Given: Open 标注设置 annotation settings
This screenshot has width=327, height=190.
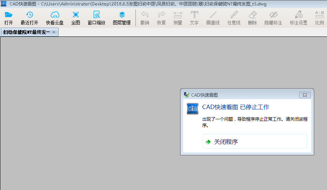Looking at the screenshot, I should click(299, 18).
